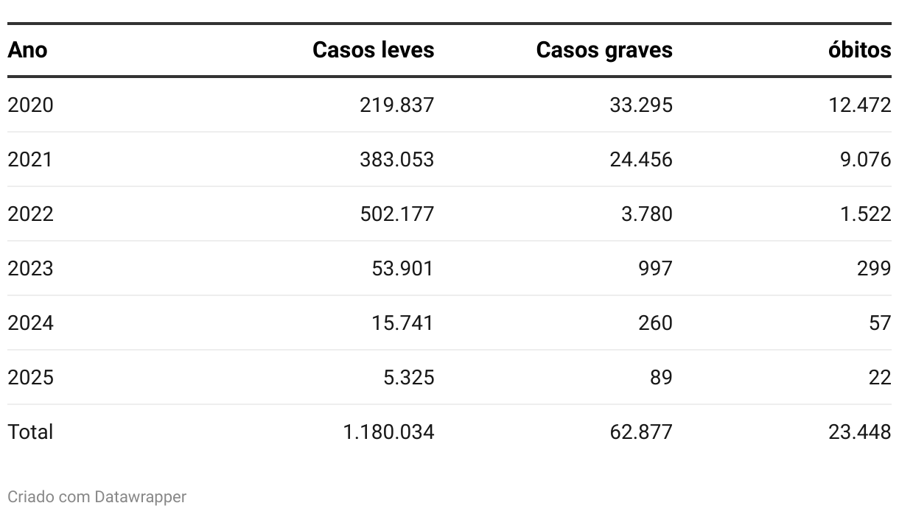Select the 2020 year row label
The image size is (899, 514).
[x=30, y=105]
